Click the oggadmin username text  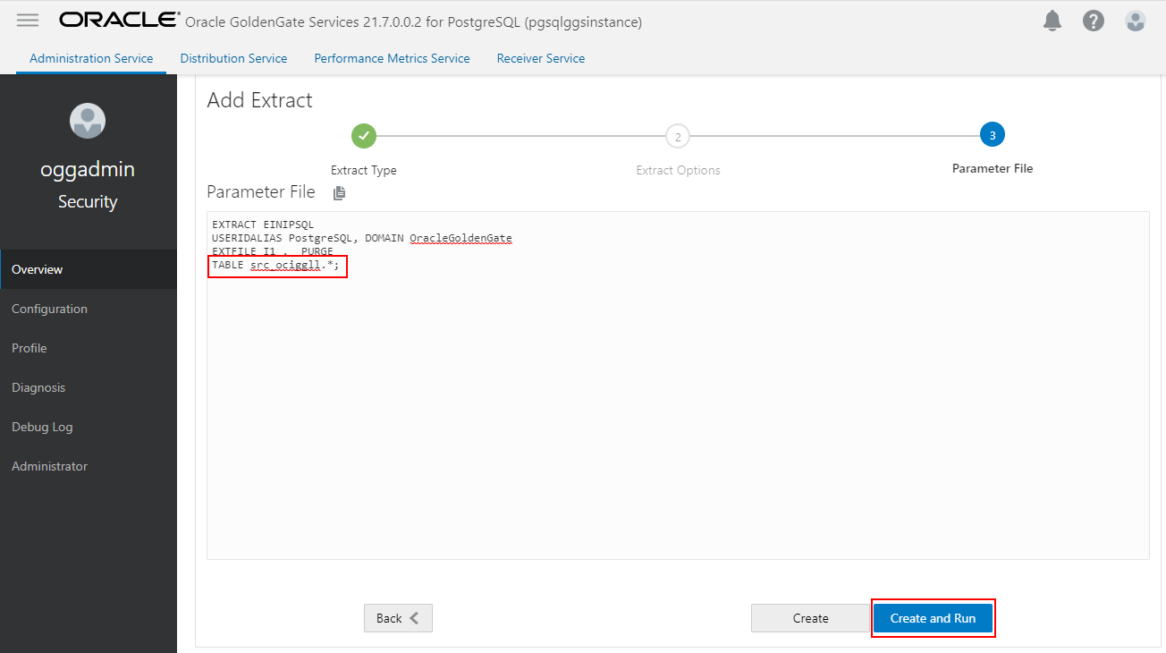tap(88, 169)
